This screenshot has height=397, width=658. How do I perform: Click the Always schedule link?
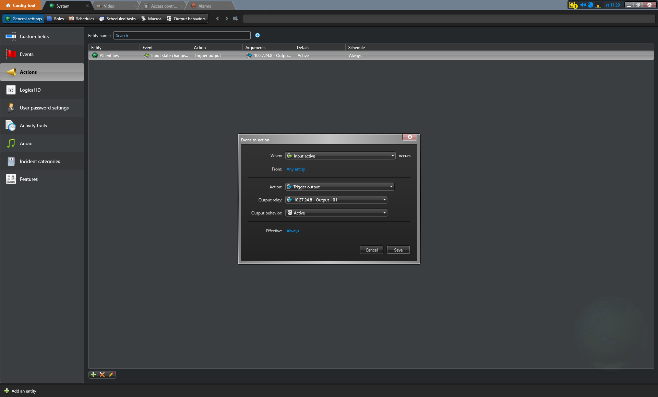point(293,231)
